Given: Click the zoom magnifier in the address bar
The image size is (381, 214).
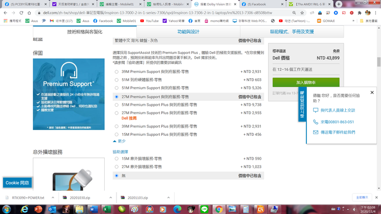Looking at the screenshot, I should click(294, 13).
